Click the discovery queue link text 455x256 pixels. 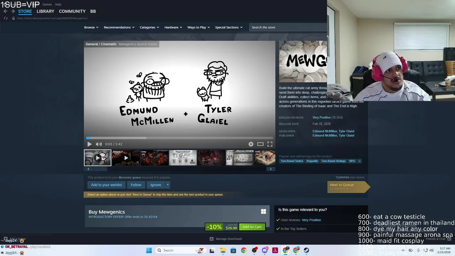tap(129, 177)
